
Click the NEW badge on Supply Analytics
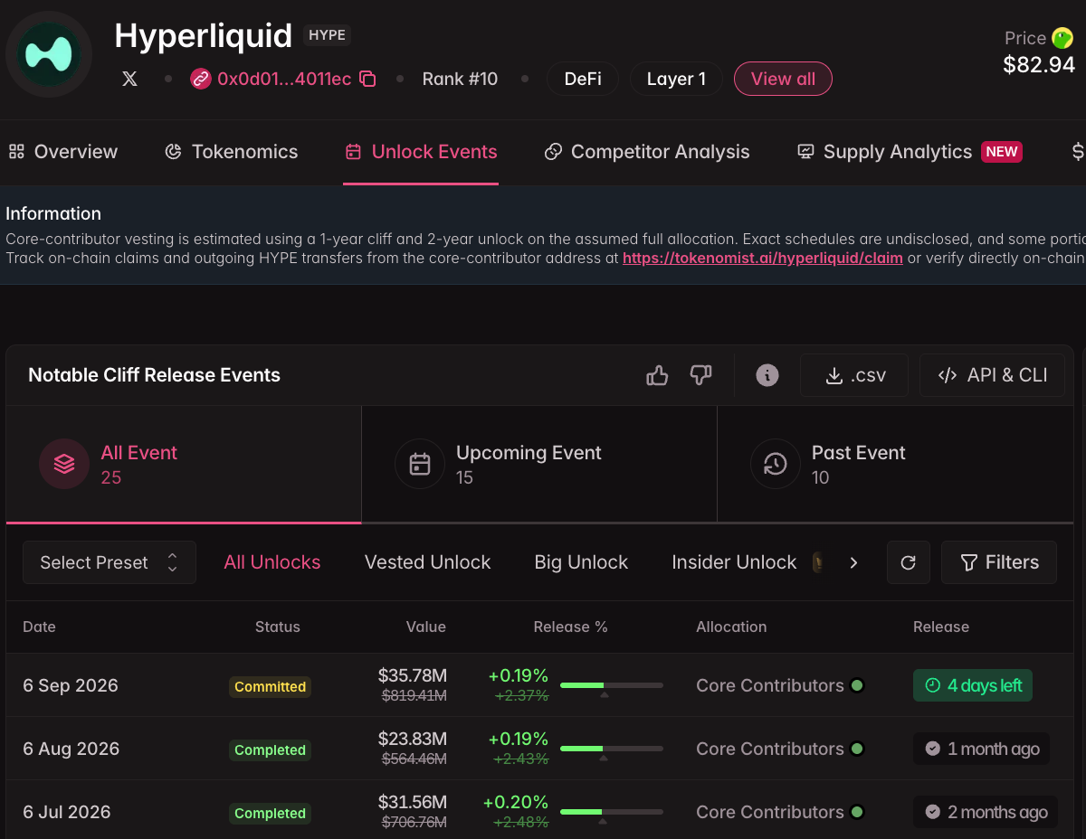[1002, 152]
